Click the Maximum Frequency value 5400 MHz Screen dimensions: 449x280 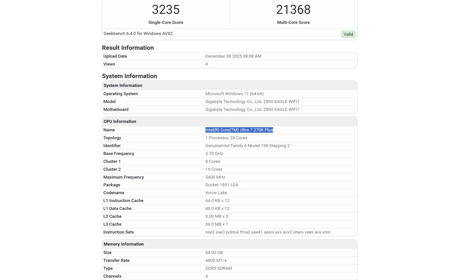tap(215, 177)
